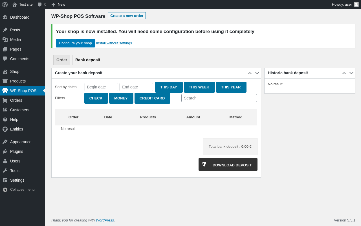Click the Media library icon
Viewport: 361px width, 226px height.
[x=5, y=40]
